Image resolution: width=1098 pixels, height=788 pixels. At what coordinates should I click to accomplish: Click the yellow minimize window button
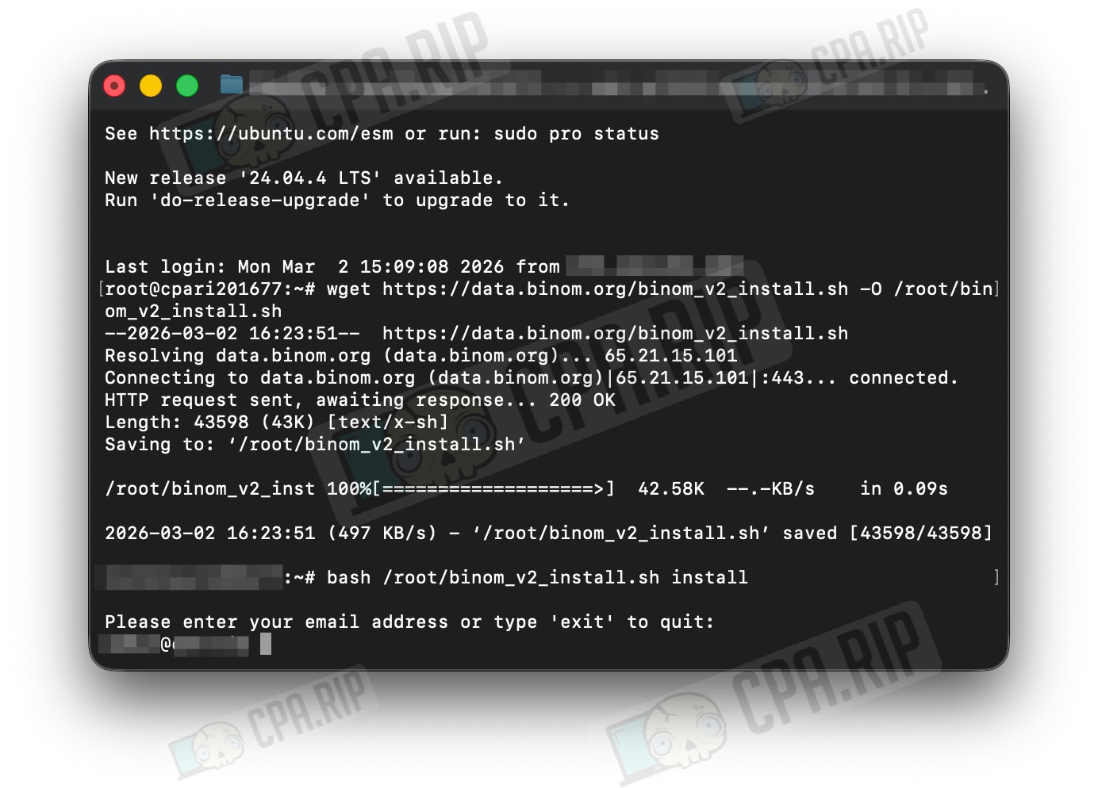point(151,86)
